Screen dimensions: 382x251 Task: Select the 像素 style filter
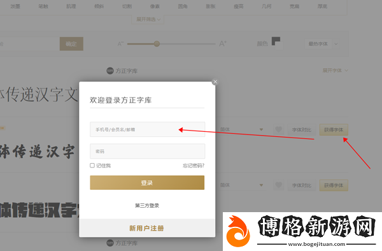click(x=155, y=6)
